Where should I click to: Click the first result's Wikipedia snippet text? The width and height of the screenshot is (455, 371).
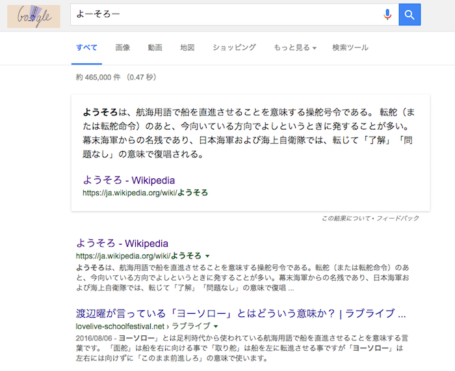tap(242, 278)
